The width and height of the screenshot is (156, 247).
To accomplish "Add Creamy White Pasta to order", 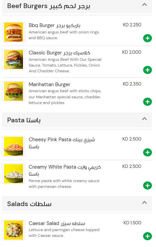I will click(148, 186).
